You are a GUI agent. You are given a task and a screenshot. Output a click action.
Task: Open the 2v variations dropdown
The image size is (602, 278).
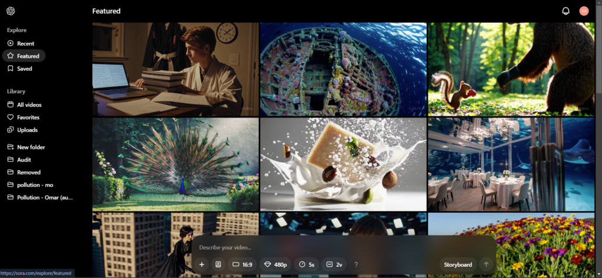[334, 264]
